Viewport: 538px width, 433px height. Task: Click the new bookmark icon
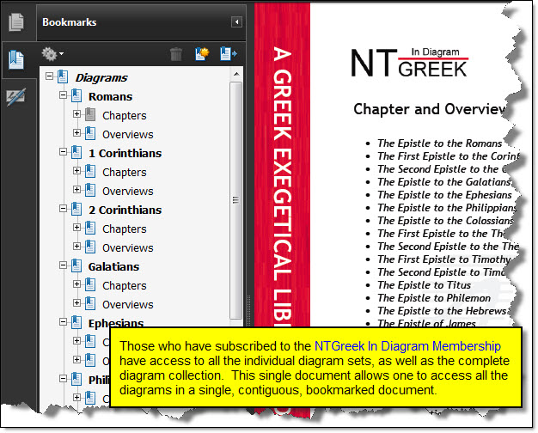click(x=202, y=54)
